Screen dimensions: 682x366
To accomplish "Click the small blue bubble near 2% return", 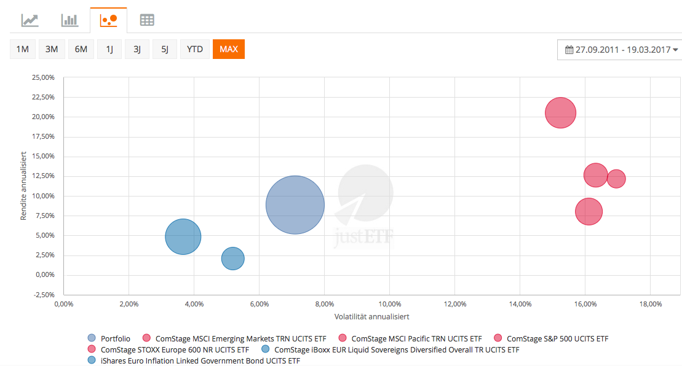I will [232, 259].
